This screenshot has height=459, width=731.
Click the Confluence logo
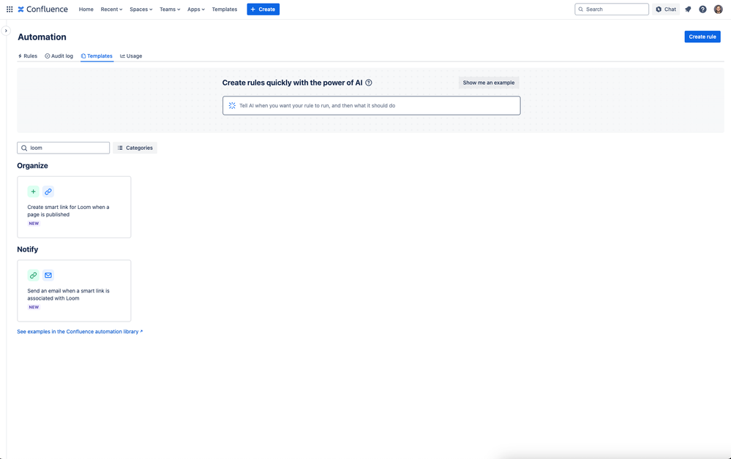click(x=43, y=10)
